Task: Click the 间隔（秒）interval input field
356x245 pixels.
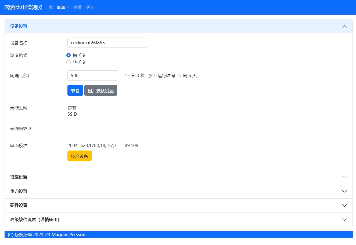Action: 92,75
